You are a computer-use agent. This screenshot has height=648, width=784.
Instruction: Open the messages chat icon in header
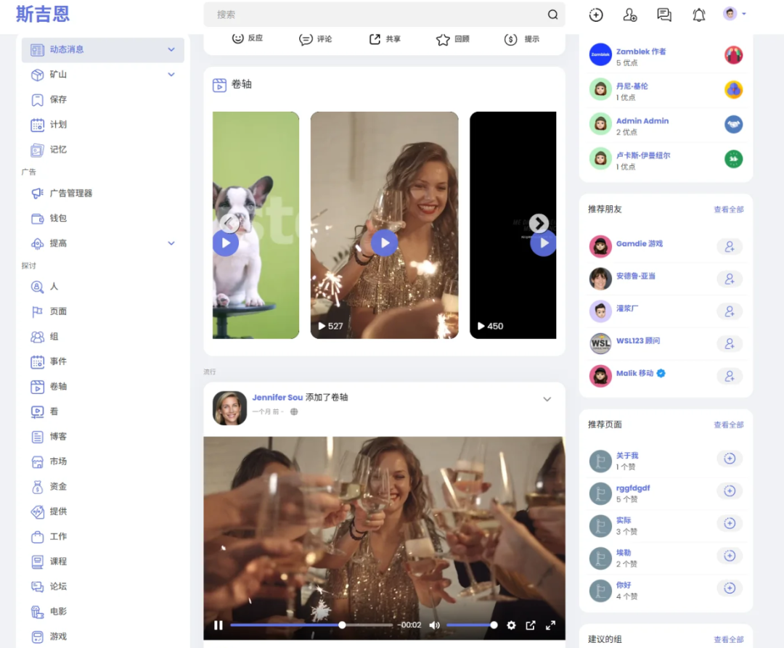[x=664, y=15]
